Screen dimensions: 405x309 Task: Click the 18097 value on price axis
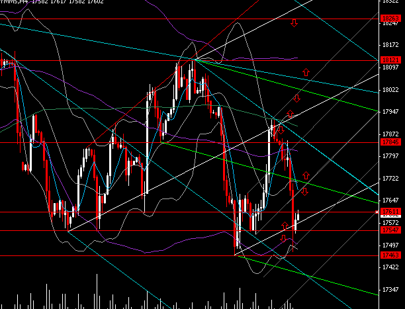pos(390,67)
